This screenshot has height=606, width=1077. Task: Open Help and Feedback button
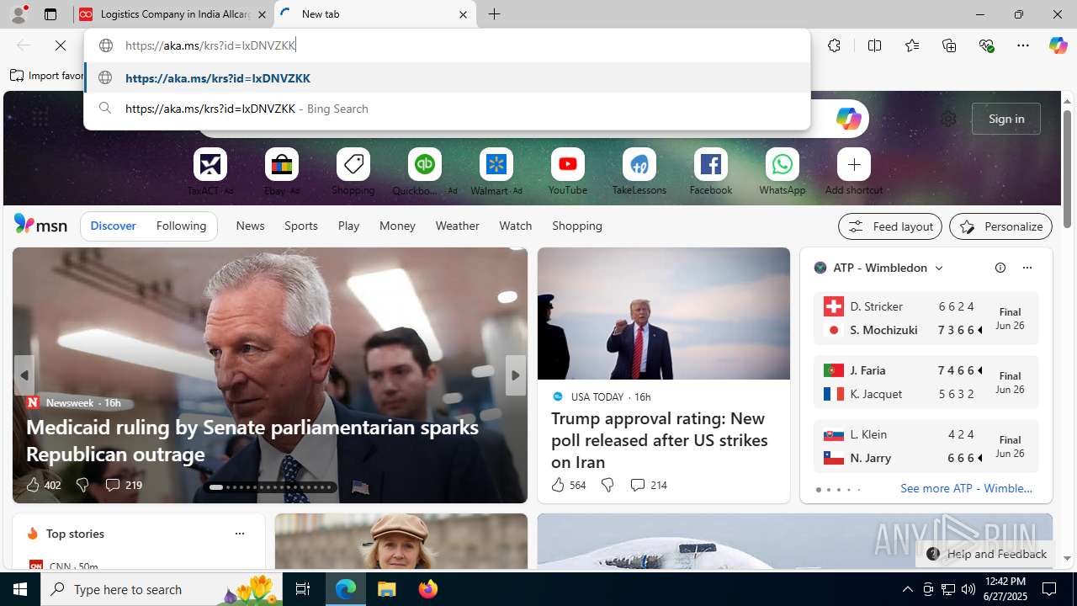(x=986, y=554)
